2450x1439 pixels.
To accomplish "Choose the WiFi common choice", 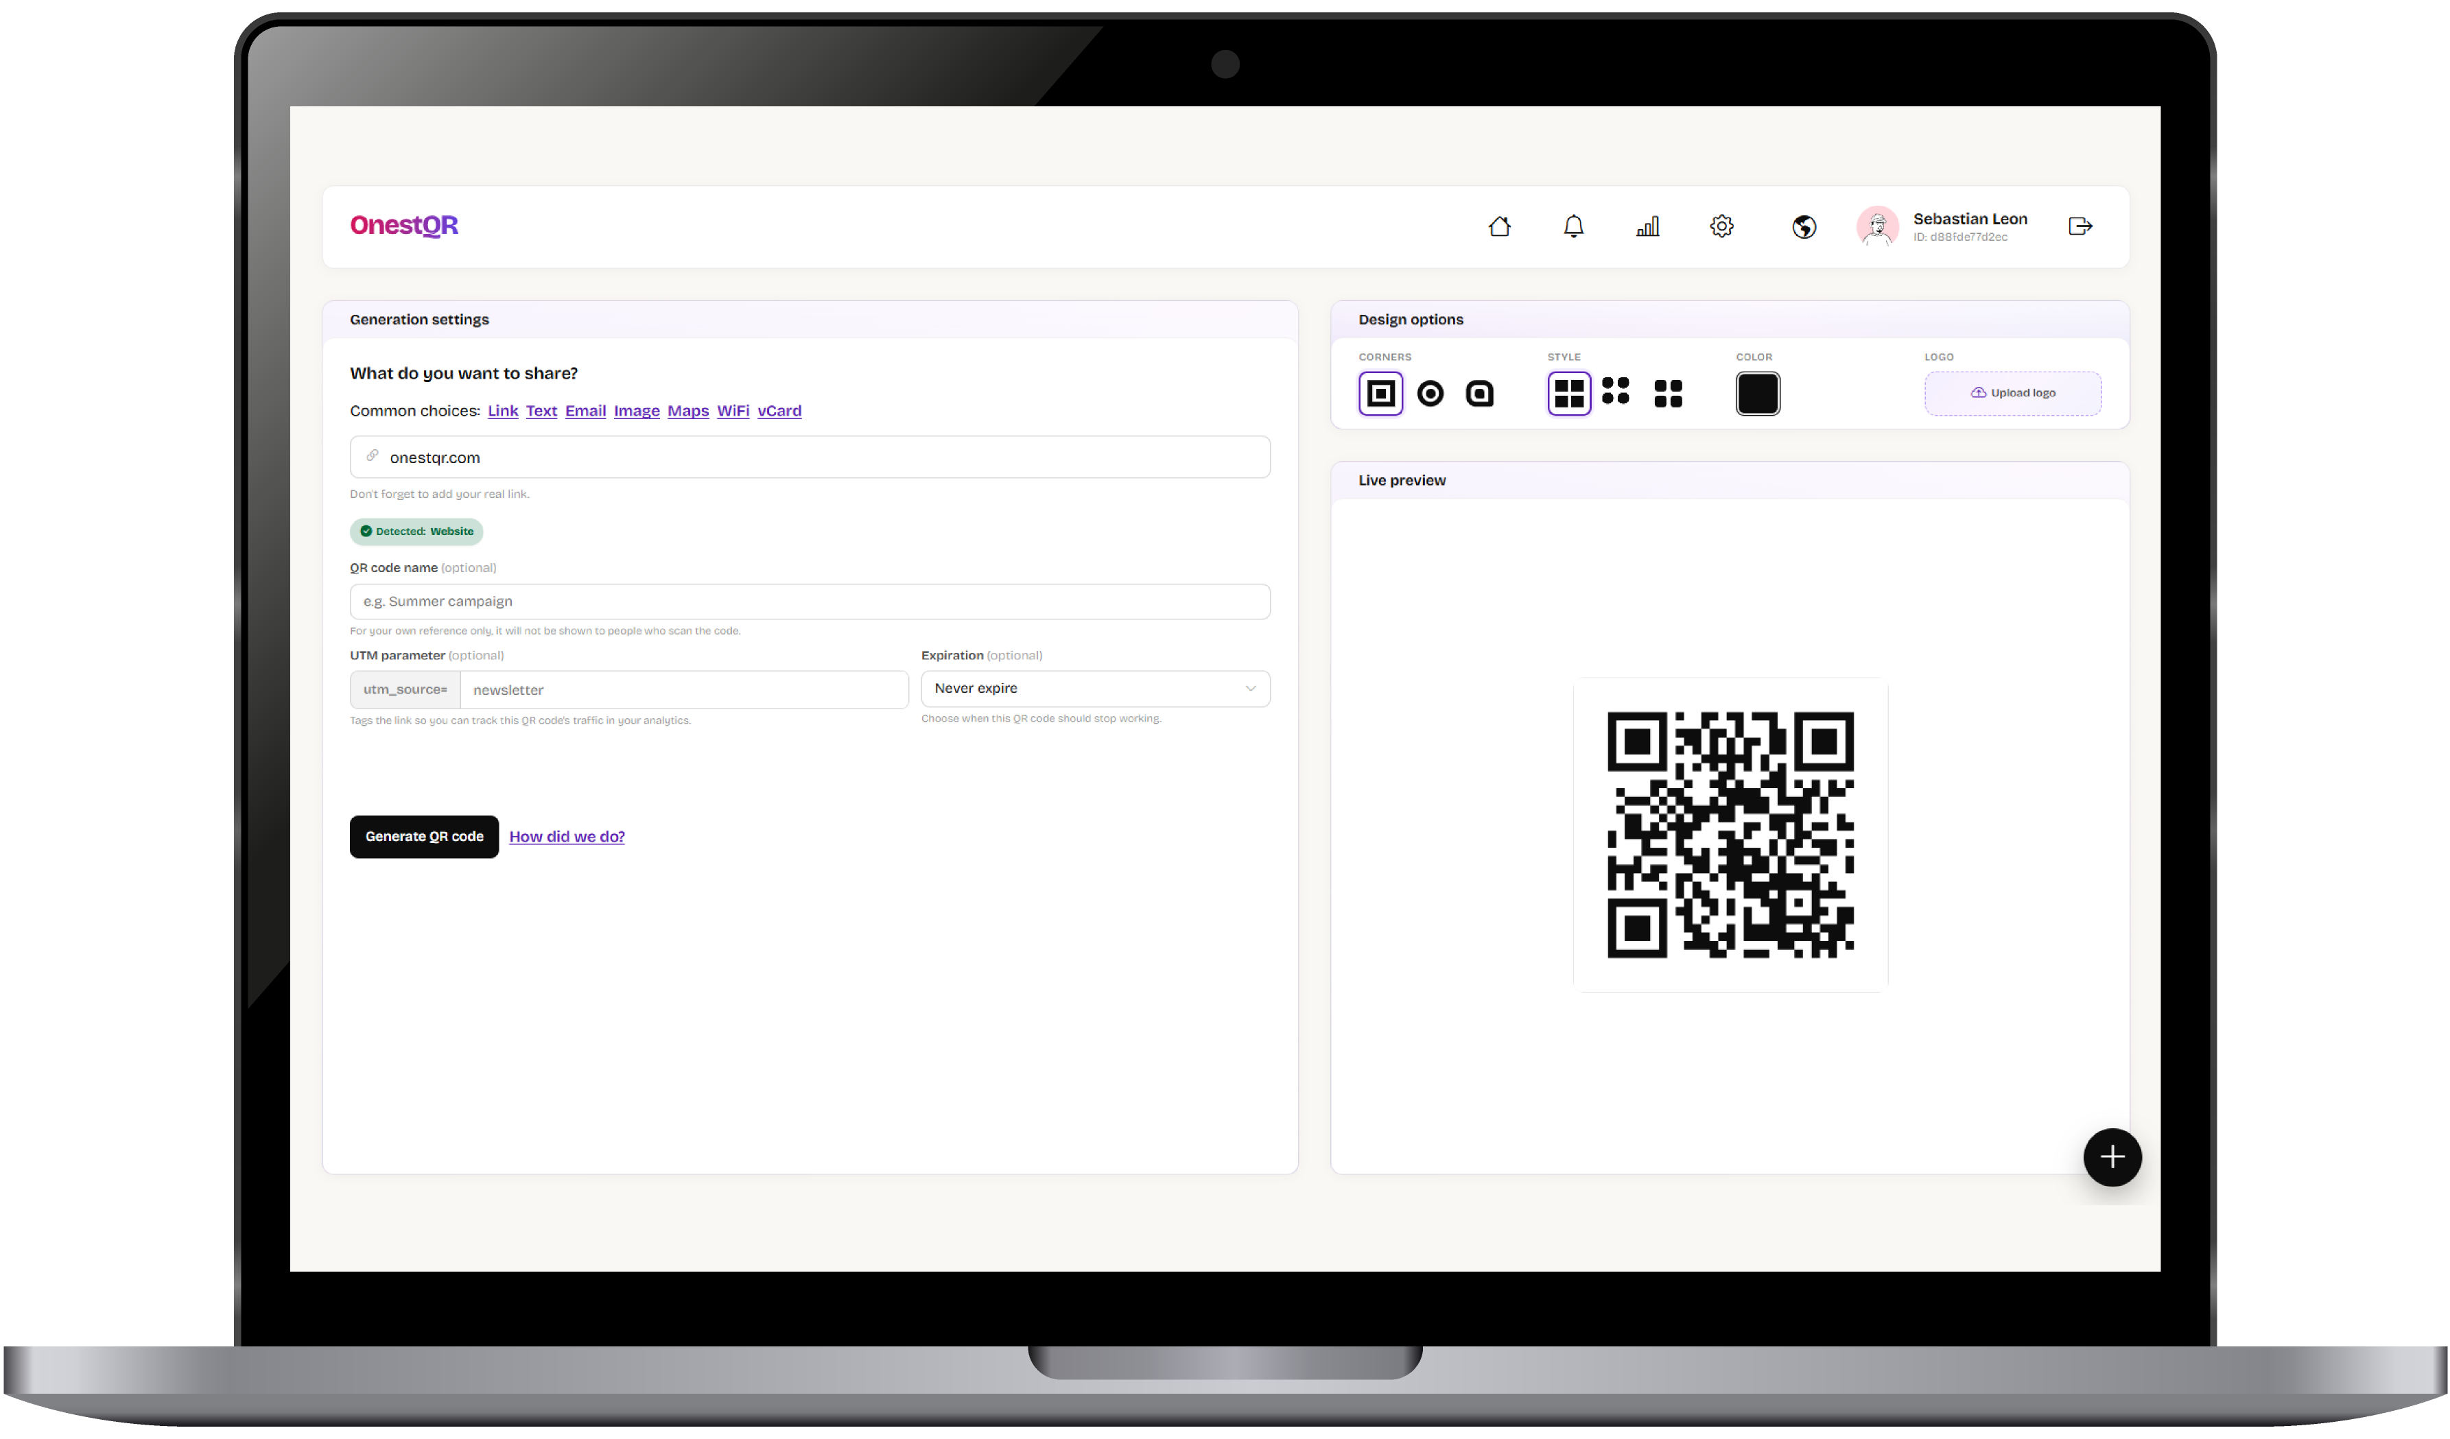I will point(733,411).
